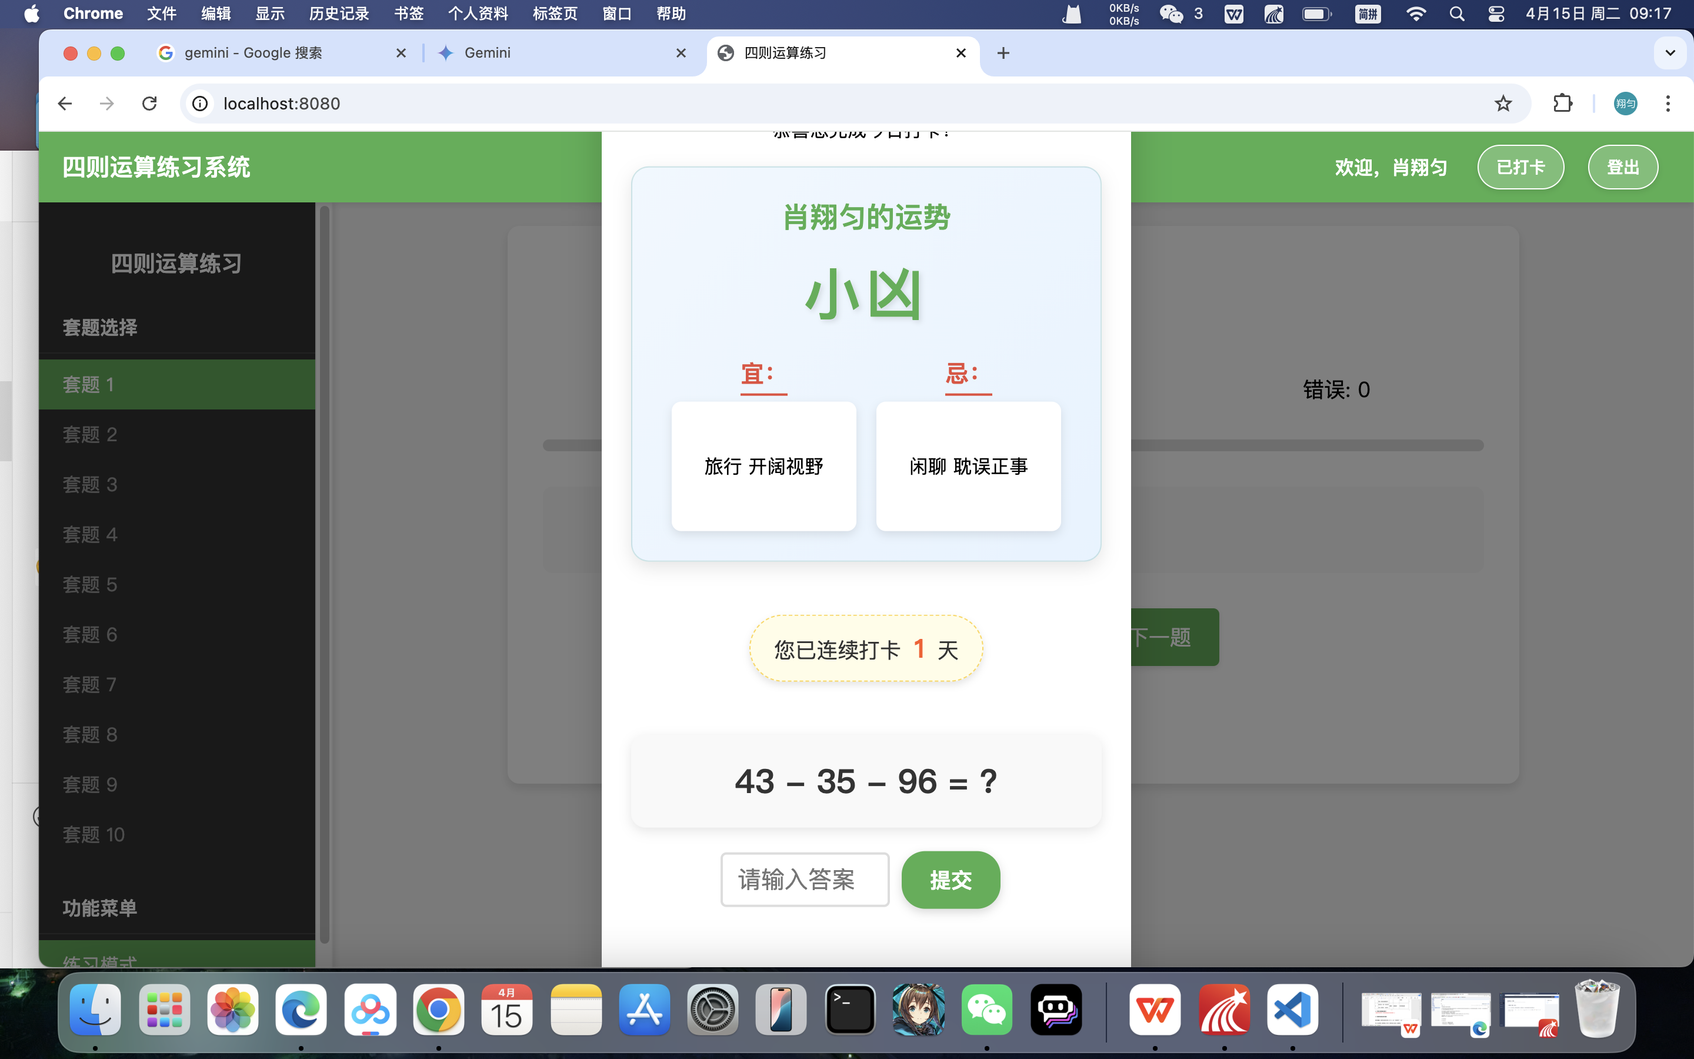Click the Chrome back arrow
The width and height of the screenshot is (1694, 1059).
[x=64, y=104]
